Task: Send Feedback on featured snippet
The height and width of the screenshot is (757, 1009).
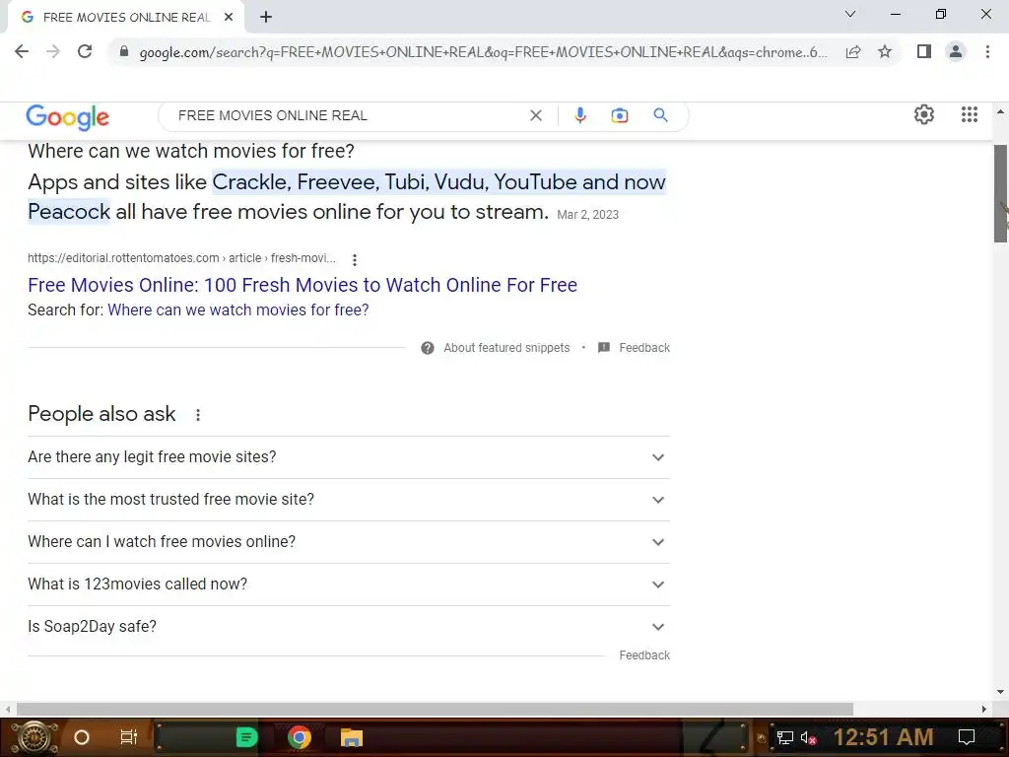Action: point(644,348)
